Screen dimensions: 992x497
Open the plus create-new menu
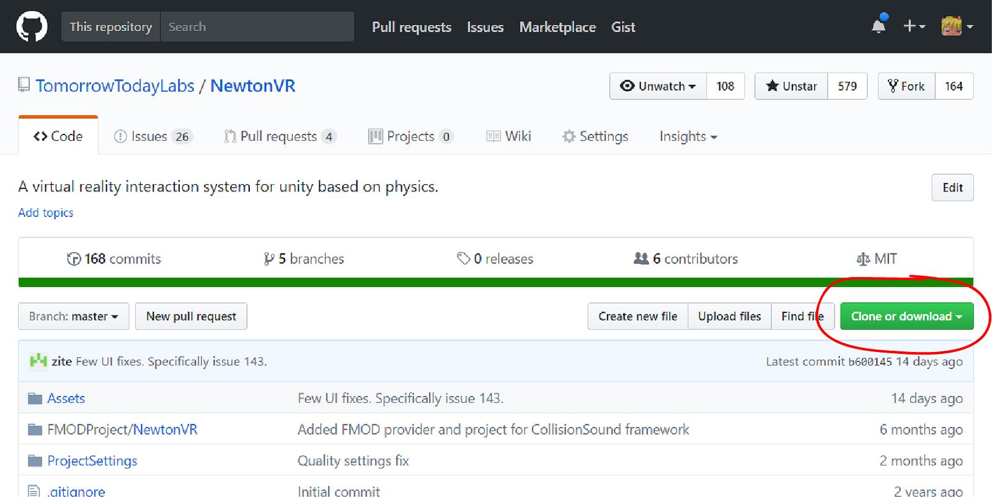[x=914, y=26]
